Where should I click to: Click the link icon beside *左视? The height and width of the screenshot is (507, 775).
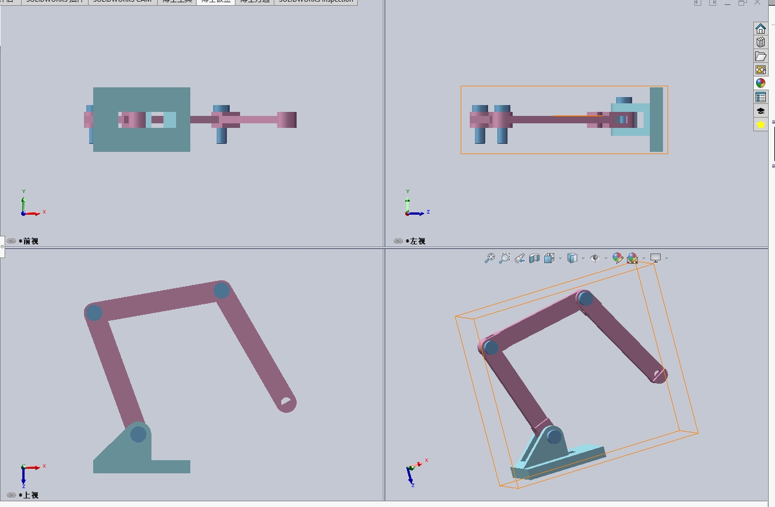pos(398,241)
